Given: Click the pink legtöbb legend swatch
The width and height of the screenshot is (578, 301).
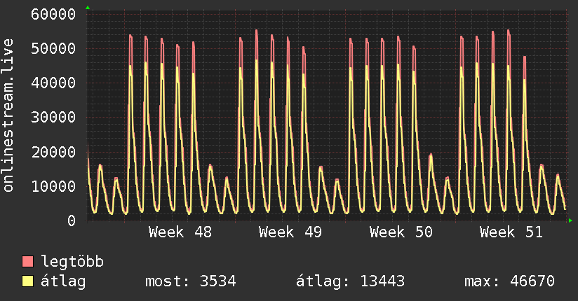Looking at the screenshot, I should click(27, 261).
